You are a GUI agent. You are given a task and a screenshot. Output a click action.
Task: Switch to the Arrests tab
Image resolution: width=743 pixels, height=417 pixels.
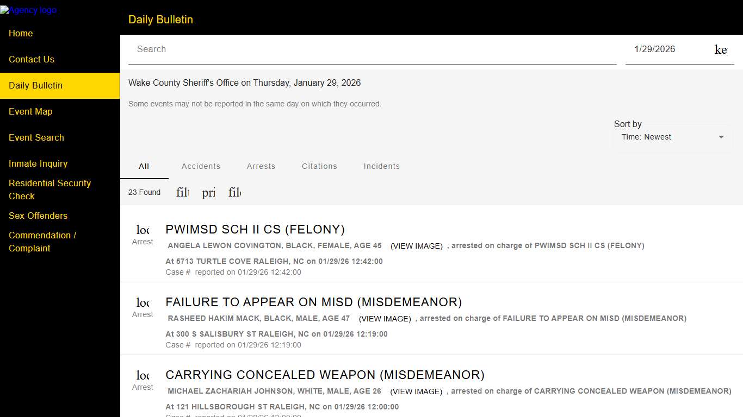click(x=261, y=166)
